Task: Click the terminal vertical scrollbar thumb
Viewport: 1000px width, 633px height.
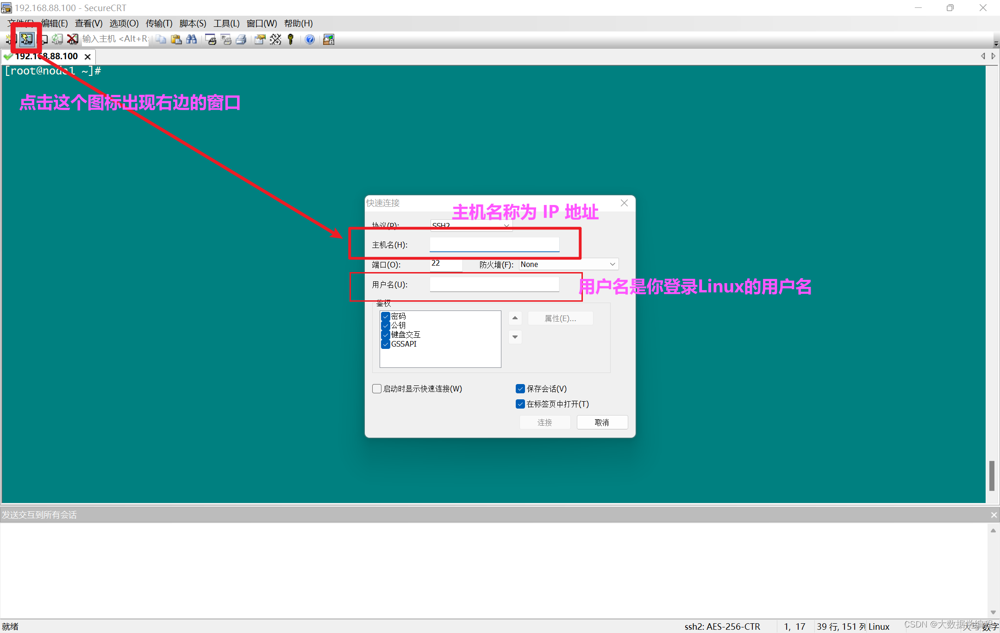Action: (992, 475)
